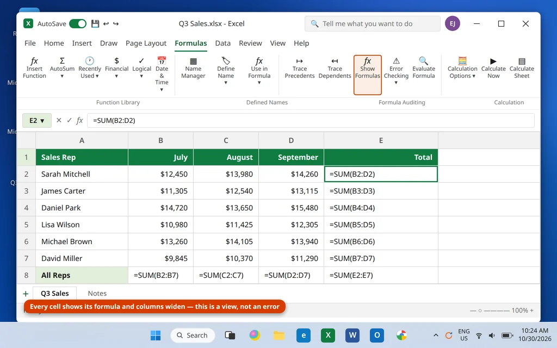Click the 100% zoom level
Viewport: 557px width, 348px height.
click(519, 310)
